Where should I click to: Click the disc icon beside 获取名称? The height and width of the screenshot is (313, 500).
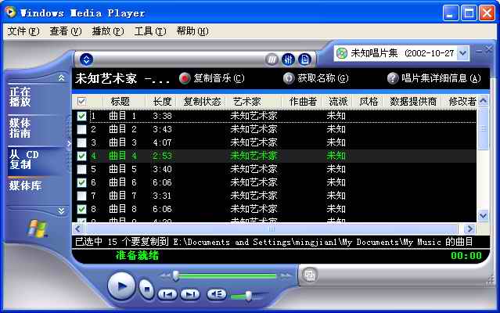(x=289, y=78)
